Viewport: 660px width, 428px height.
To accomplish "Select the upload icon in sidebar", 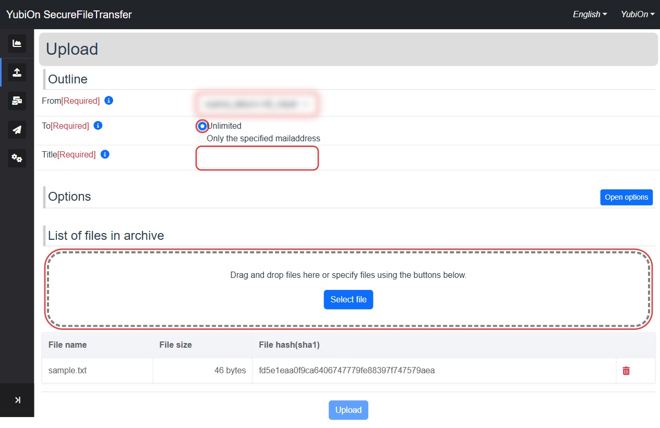I will [17, 72].
